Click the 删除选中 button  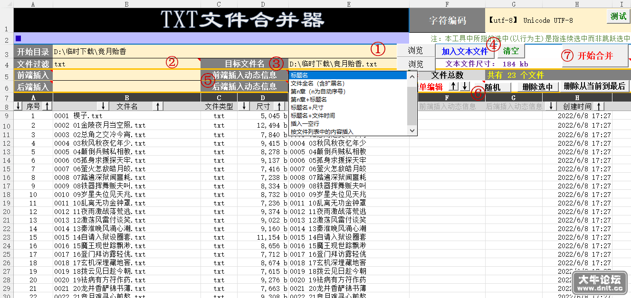[x=537, y=87]
